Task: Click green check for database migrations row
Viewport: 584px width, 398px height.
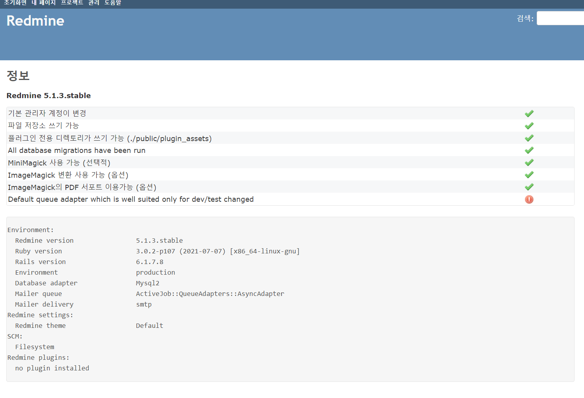Action: click(x=529, y=150)
